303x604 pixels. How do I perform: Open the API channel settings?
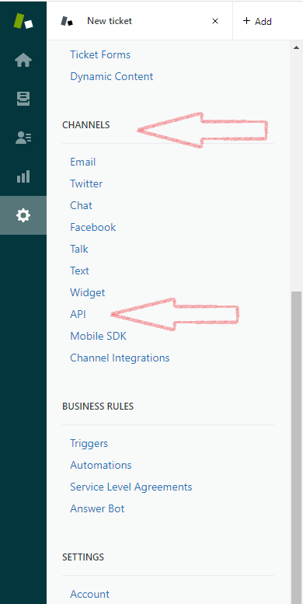point(78,314)
